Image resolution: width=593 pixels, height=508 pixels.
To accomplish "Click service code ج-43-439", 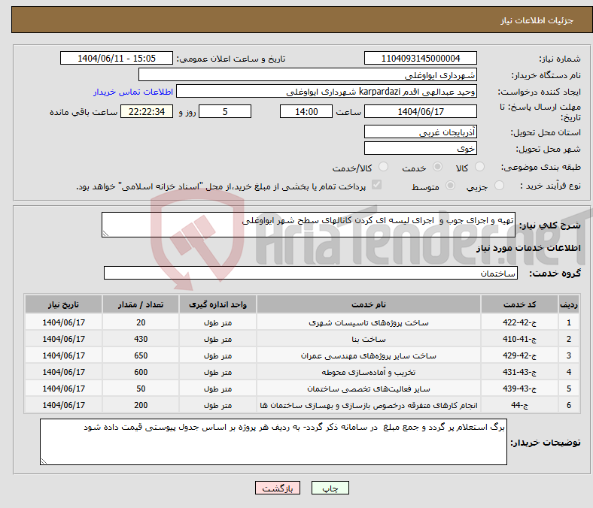I will [520, 389].
